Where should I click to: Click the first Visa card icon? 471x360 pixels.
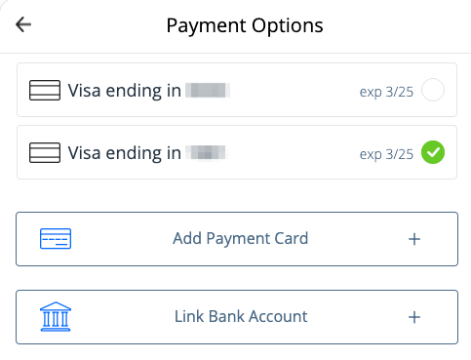click(x=45, y=90)
